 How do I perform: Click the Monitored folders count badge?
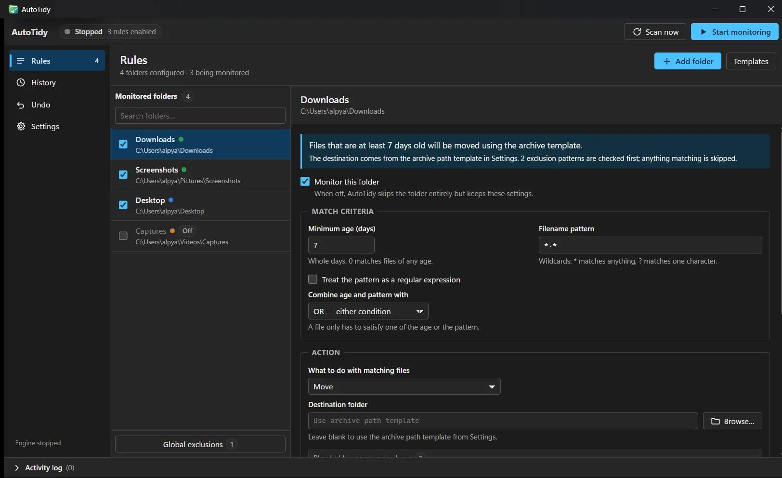tap(188, 96)
